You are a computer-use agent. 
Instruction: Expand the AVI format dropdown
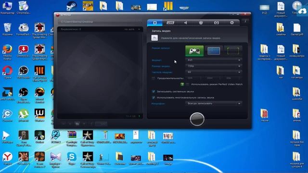point(214,60)
